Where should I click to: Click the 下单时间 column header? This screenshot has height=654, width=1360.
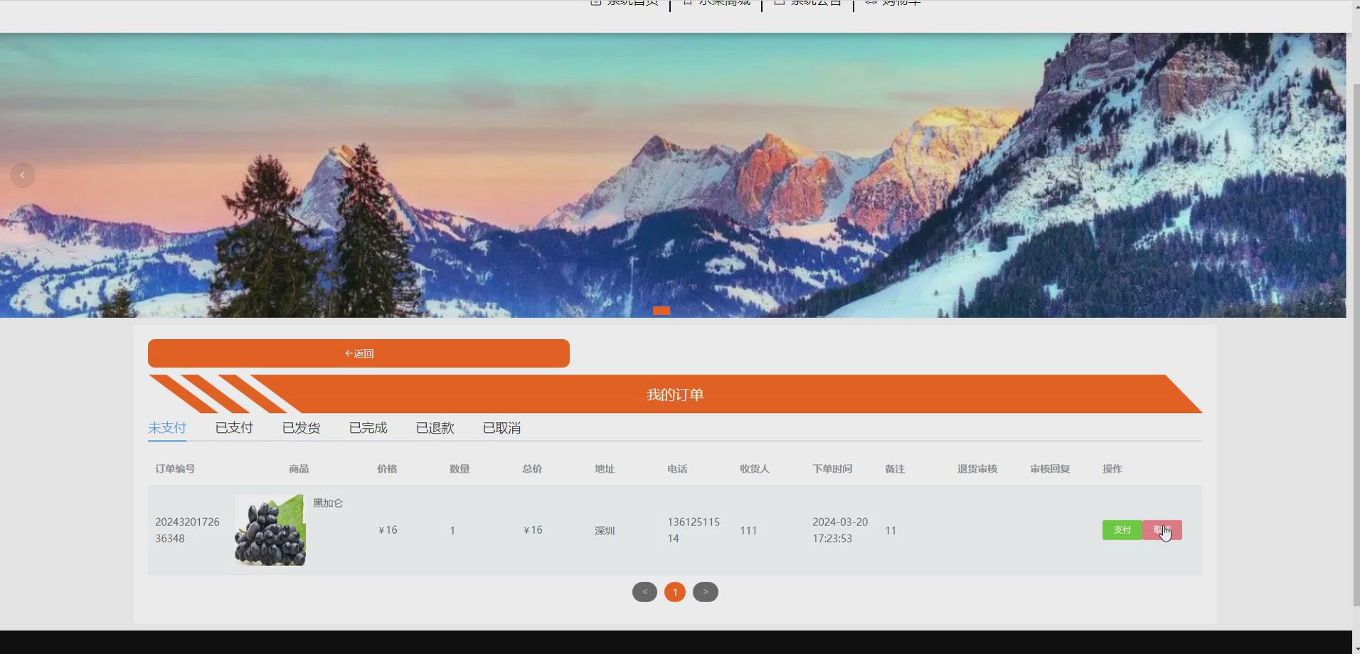pyautogui.click(x=832, y=469)
